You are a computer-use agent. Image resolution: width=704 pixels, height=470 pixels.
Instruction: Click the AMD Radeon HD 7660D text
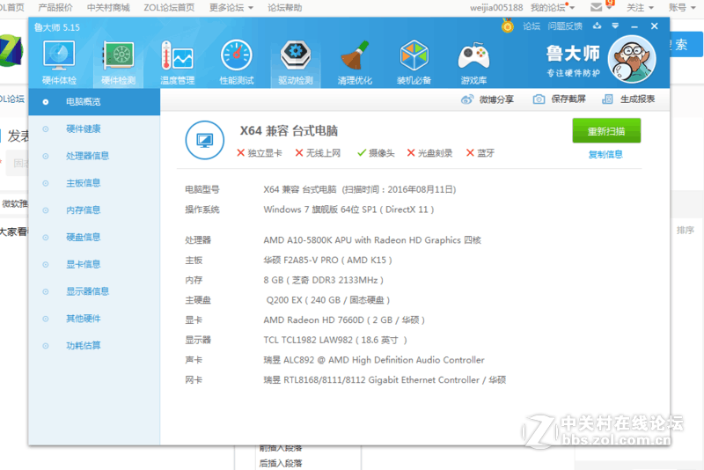(x=344, y=320)
